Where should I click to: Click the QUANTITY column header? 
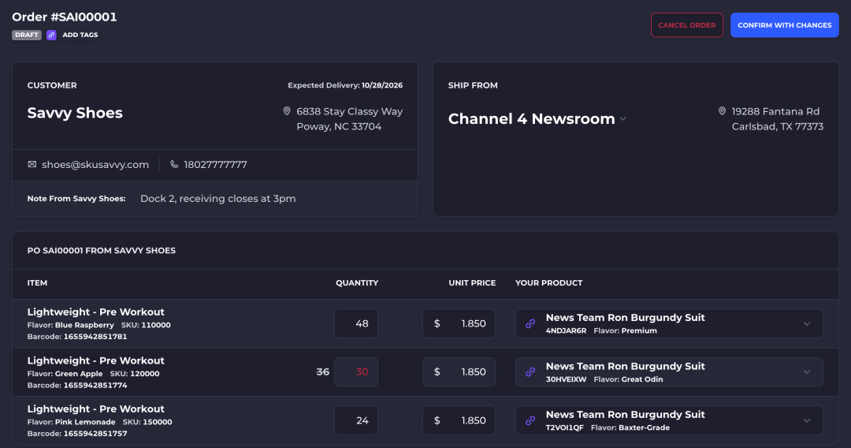click(x=357, y=283)
